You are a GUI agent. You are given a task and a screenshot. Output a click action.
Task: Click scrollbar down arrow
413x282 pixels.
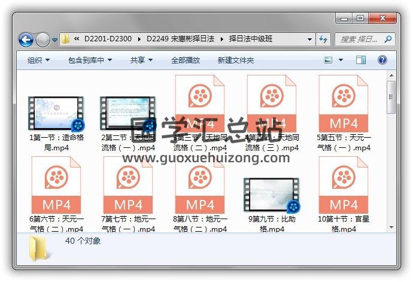tap(391, 227)
